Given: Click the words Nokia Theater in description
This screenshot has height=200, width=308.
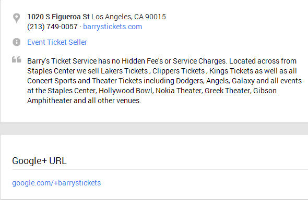Looking at the screenshot, I should [179, 91].
